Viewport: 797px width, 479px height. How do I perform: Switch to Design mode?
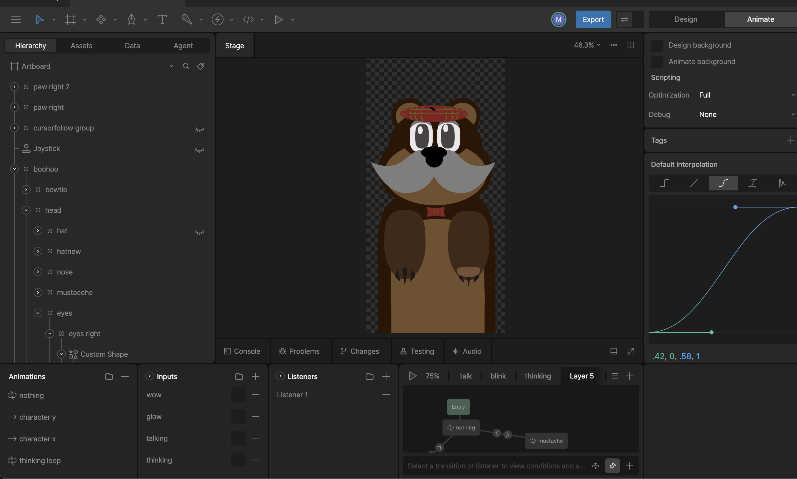click(686, 19)
